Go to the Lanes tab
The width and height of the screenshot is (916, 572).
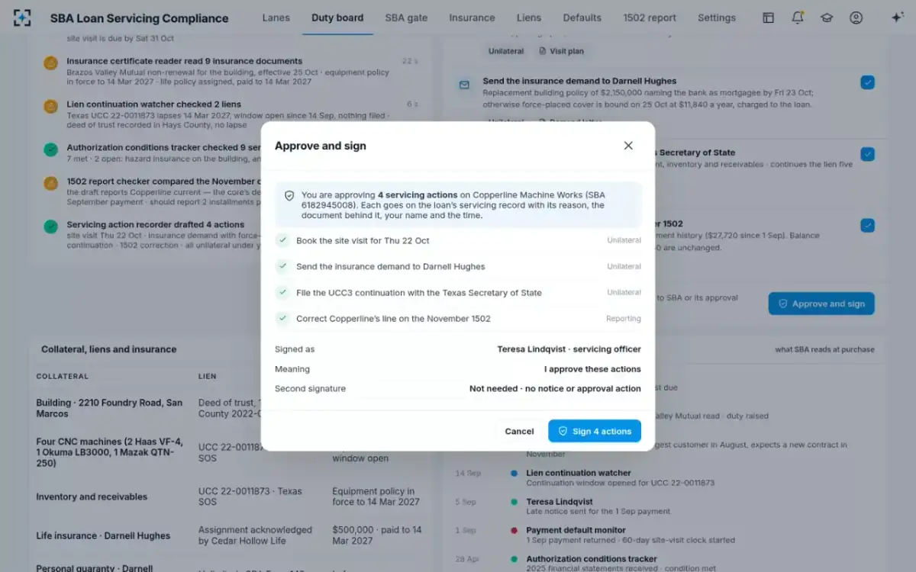[x=276, y=18]
